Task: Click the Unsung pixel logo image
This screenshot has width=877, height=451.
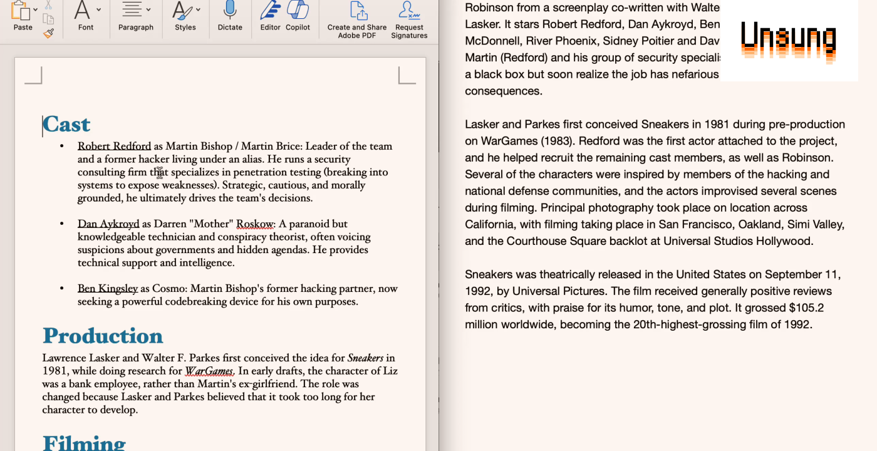Action: coord(789,41)
